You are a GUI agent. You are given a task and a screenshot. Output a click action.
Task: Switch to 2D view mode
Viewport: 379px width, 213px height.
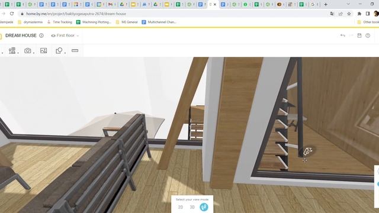tap(180, 207)
